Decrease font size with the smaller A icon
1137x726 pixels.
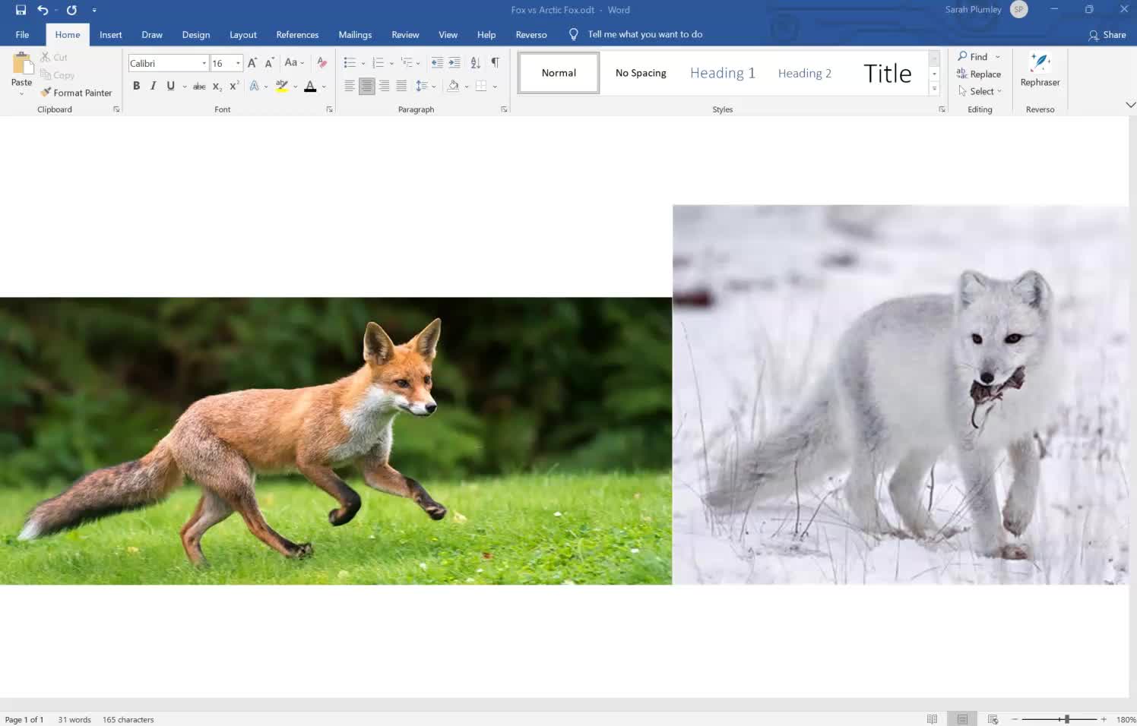(269, 63)
